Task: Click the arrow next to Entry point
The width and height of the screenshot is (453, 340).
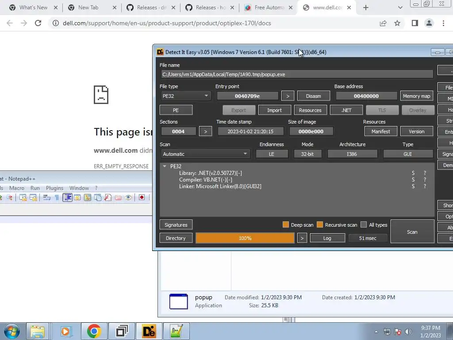Action: (288, 96)
